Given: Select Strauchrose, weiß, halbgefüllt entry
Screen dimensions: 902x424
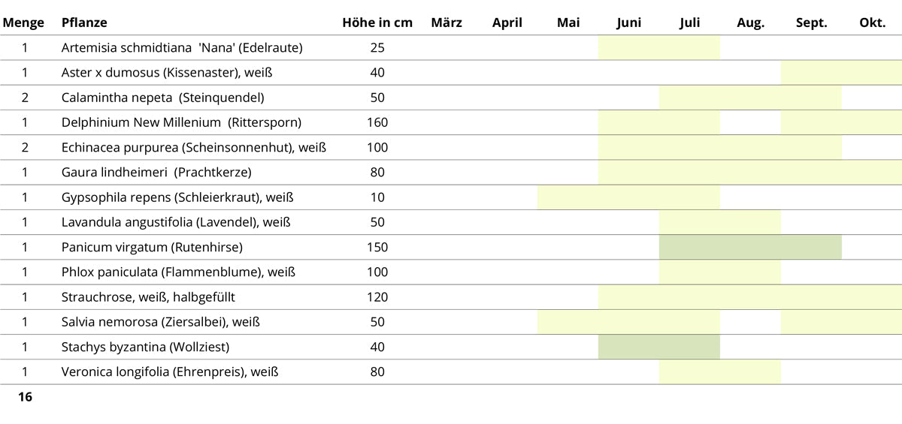Looking at the screenshot, I should pyautogui.click(x=148, y=297).
